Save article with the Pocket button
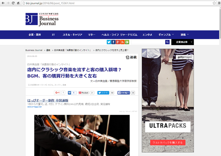The image size is (221, 156). [84, 93]
